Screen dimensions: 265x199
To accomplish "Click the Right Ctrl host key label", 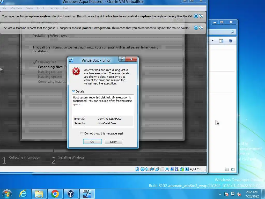I will coord(195,169).
